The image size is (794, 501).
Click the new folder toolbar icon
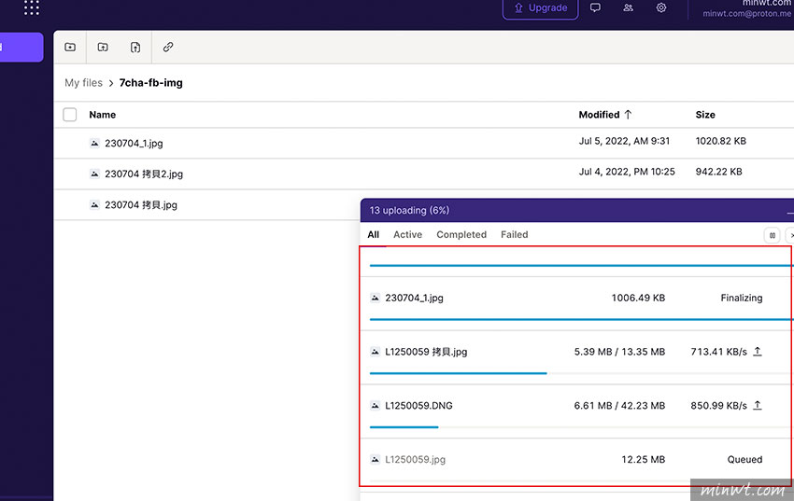pos(70,47)
